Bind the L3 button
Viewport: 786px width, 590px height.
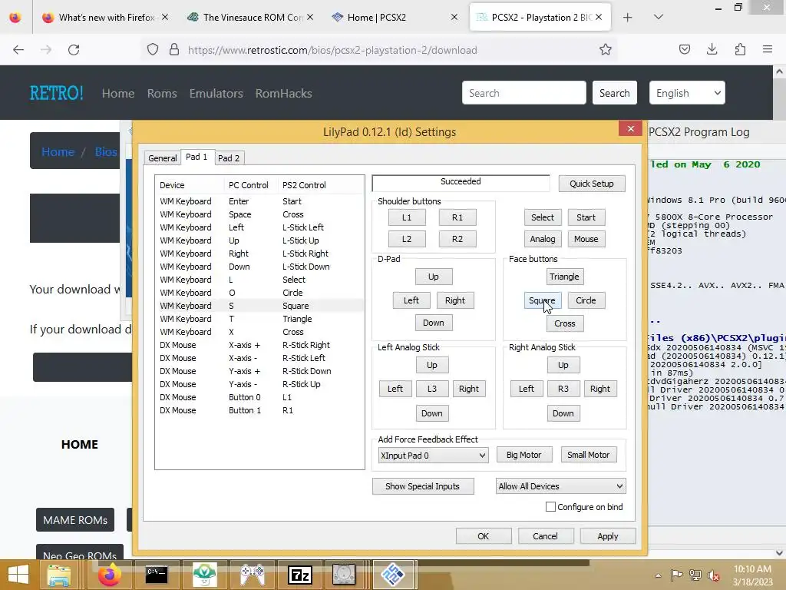coord(432,389)
